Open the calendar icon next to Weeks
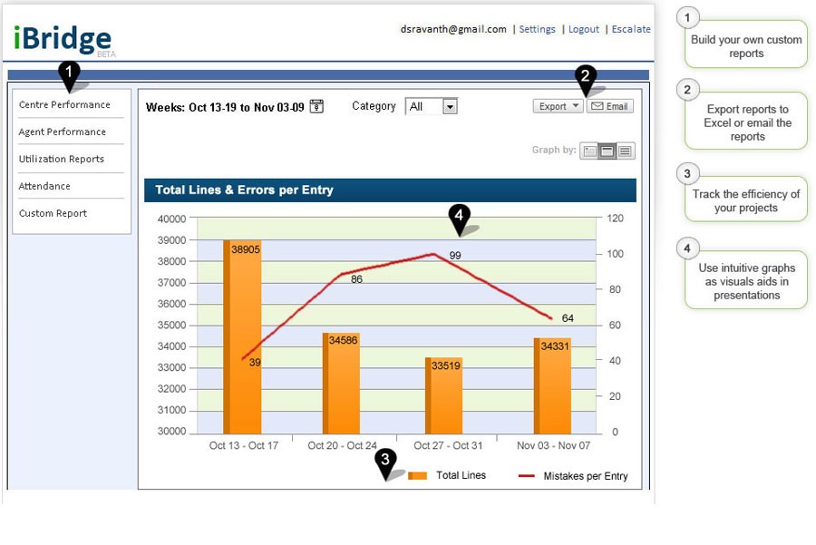This screenshot has height=545, width=816. coord(316,106)
